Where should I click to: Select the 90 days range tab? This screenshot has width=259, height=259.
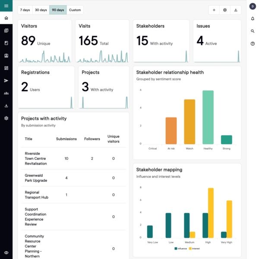click(x=58, y=10)
